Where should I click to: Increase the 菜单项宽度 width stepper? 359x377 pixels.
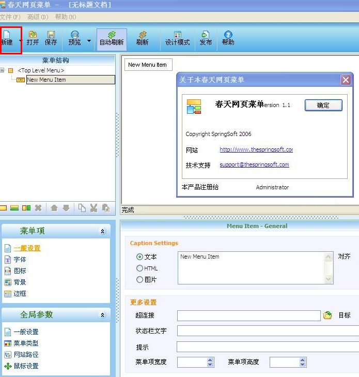(x=210, y=360)
